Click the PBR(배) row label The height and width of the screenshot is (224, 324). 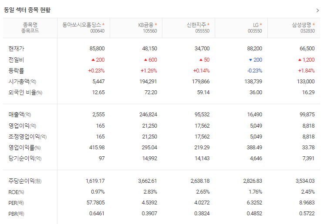pos(16,214)
